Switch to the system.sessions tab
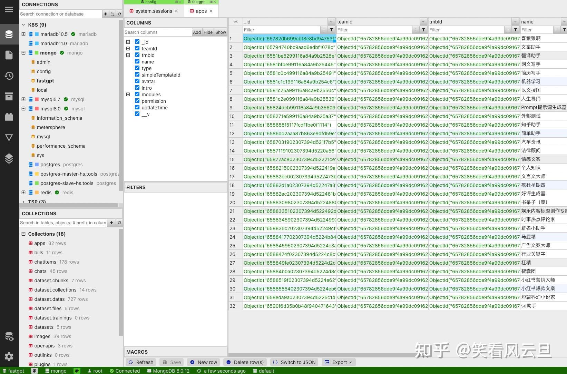Image resolution: width=567 pixels, height=374 pixels. pyautogui.click(x=153, y=11)
